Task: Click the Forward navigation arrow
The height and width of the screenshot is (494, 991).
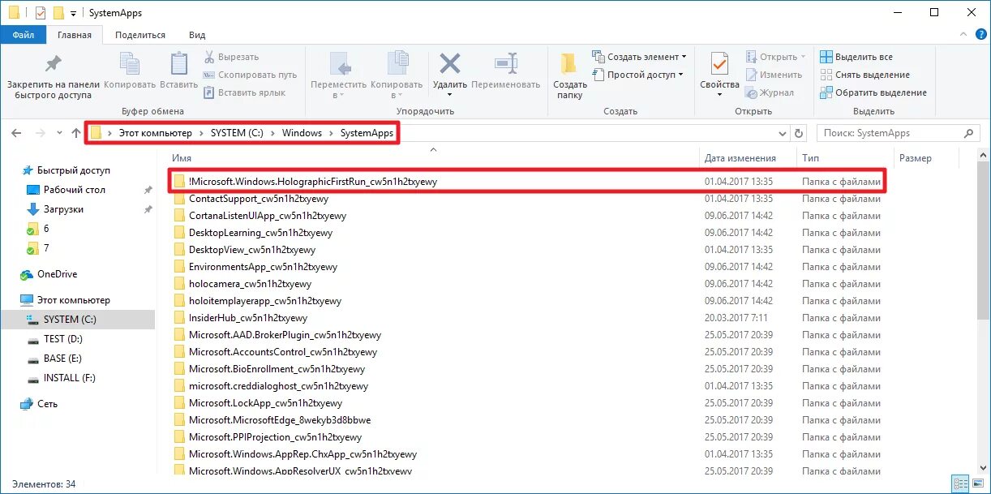Action: (39, 133)
